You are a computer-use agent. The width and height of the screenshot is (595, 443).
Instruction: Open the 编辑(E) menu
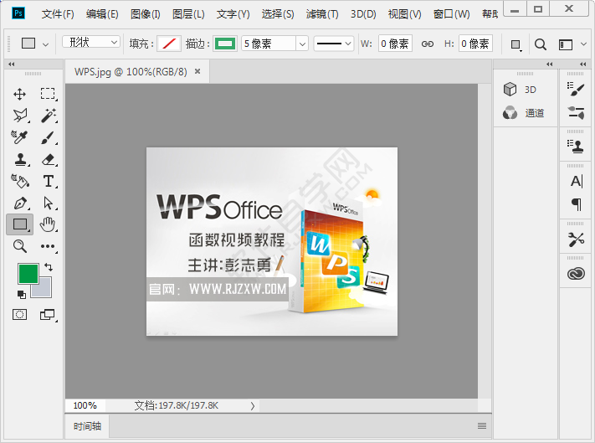102,14
